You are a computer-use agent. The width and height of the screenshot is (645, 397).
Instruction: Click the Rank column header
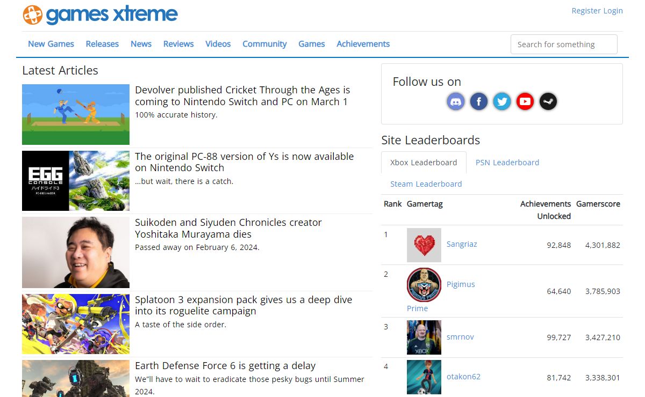[x=393, y=204]
